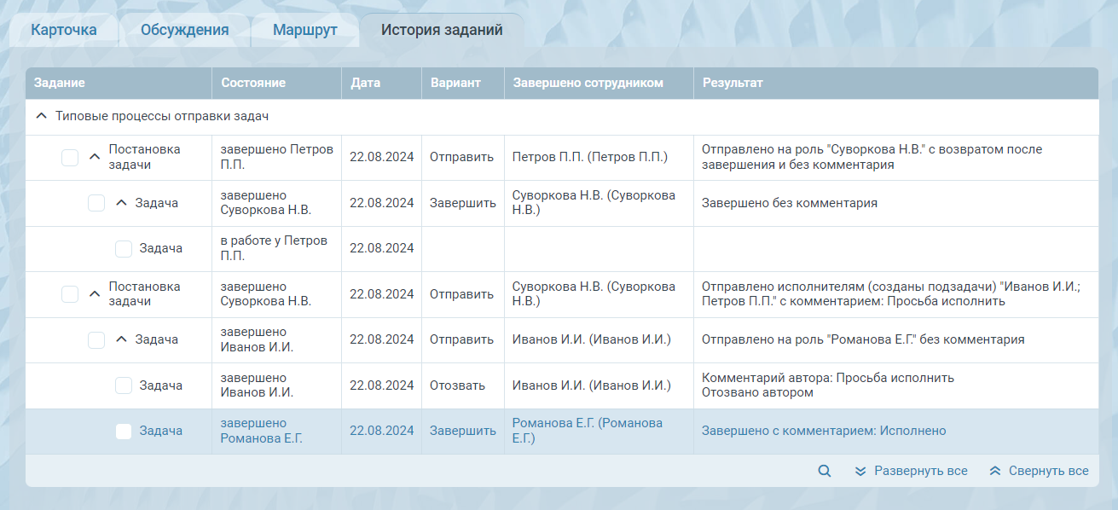Image resolution: width=1118 pixels, height=510 pixels.
Task: Mark checkbox of the Задача row with "Отозвать"
Action: point(124,385)
